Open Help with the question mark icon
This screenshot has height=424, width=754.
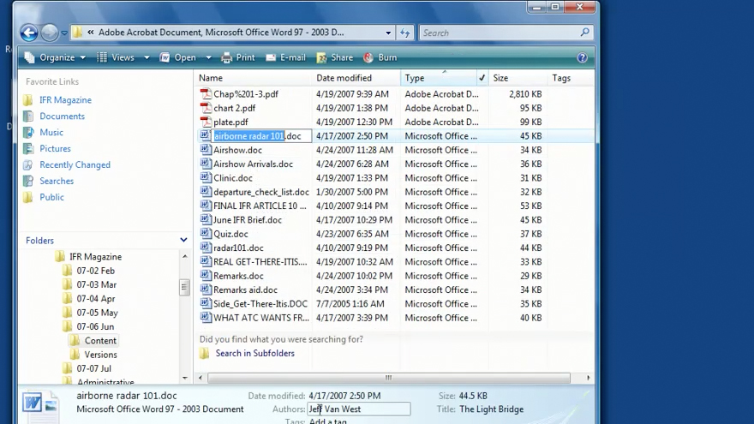point(582,57)
